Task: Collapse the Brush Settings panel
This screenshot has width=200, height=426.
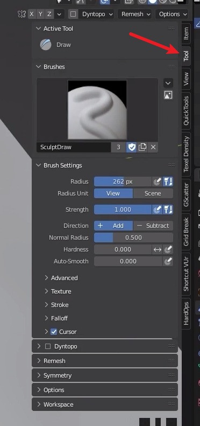Action: [x=39, y=165]
